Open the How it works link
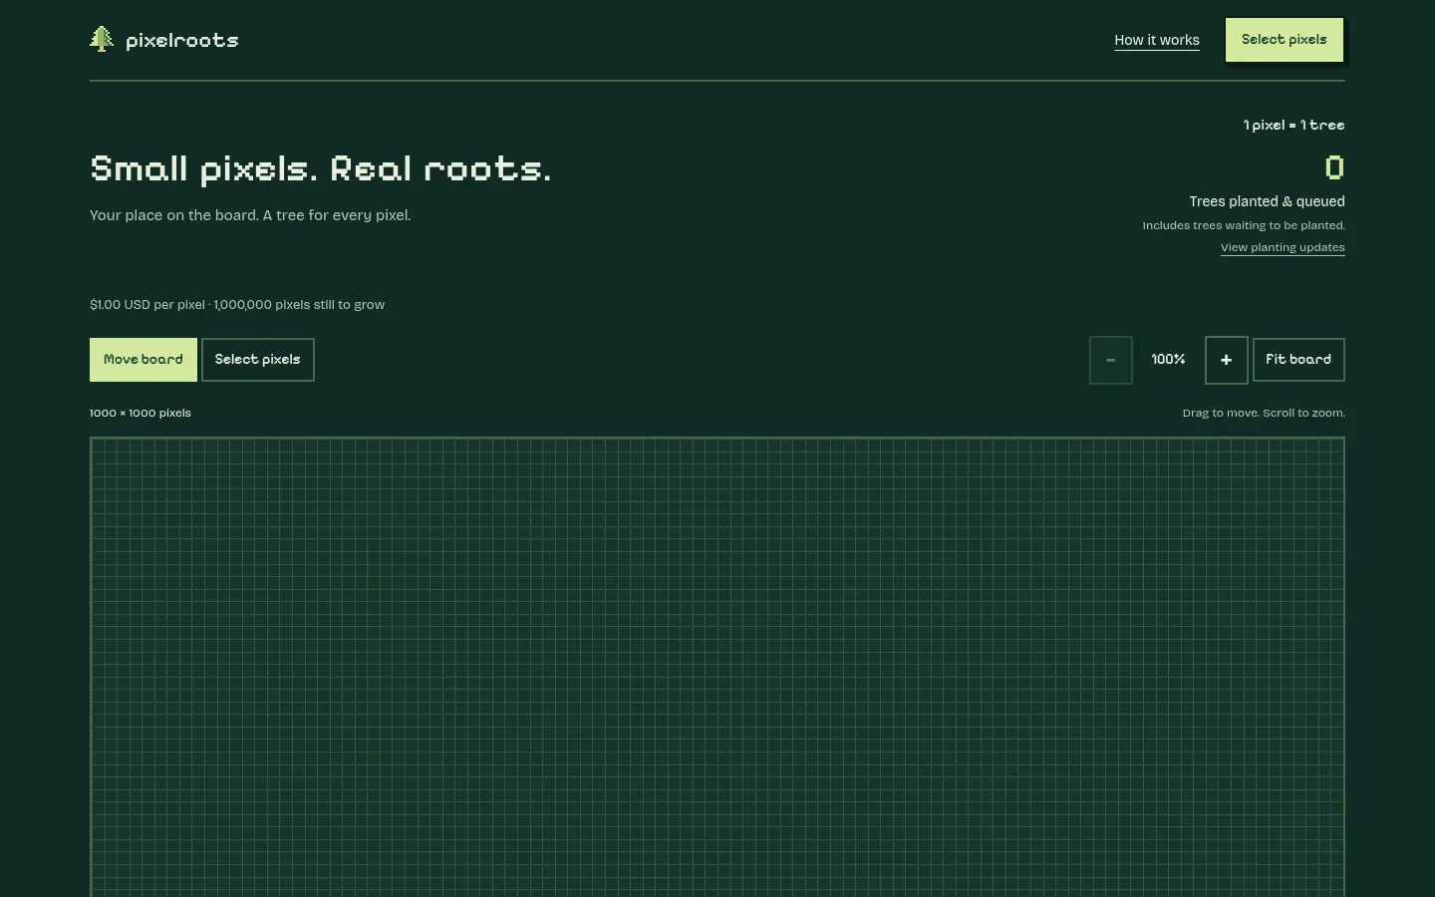Viewport: 1435px width, 897px height. tap(1157, 40)
